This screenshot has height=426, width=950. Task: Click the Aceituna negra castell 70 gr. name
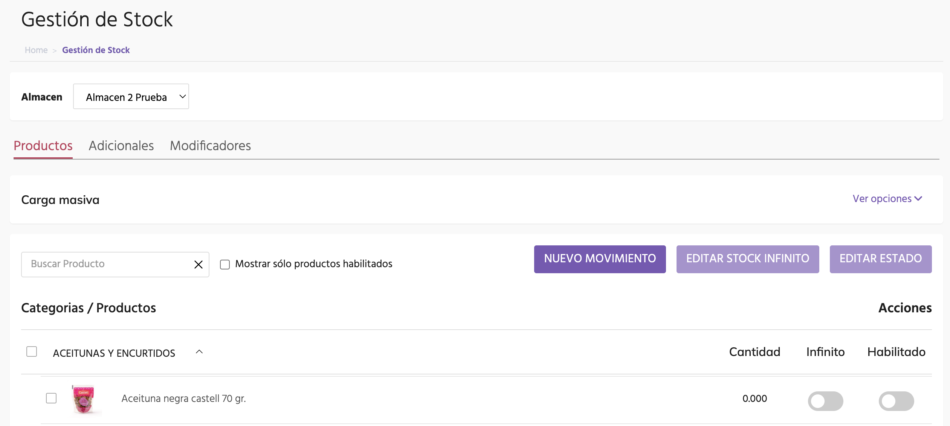(x=183, y=399)
